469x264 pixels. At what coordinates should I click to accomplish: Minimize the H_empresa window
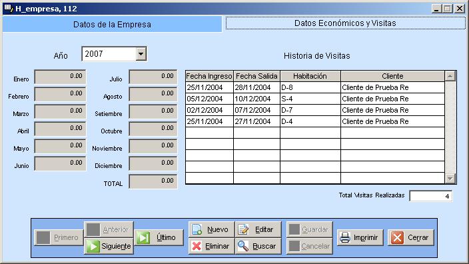(437, 9)
